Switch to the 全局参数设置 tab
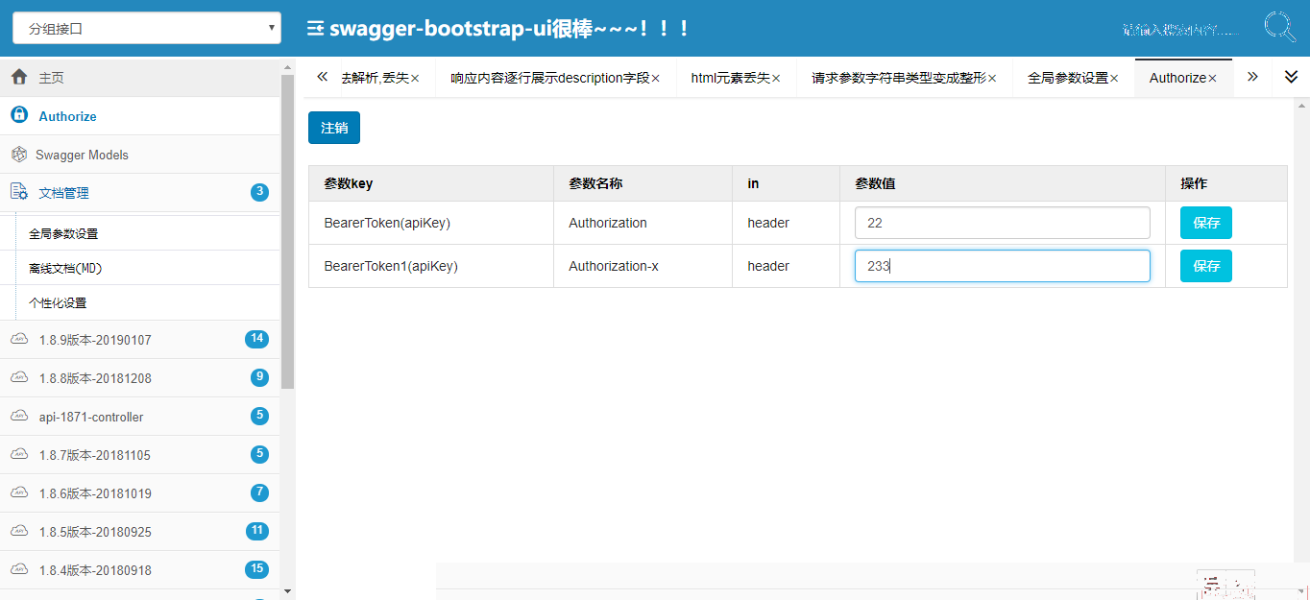 pyautogui.click(x=1068, y=78)
